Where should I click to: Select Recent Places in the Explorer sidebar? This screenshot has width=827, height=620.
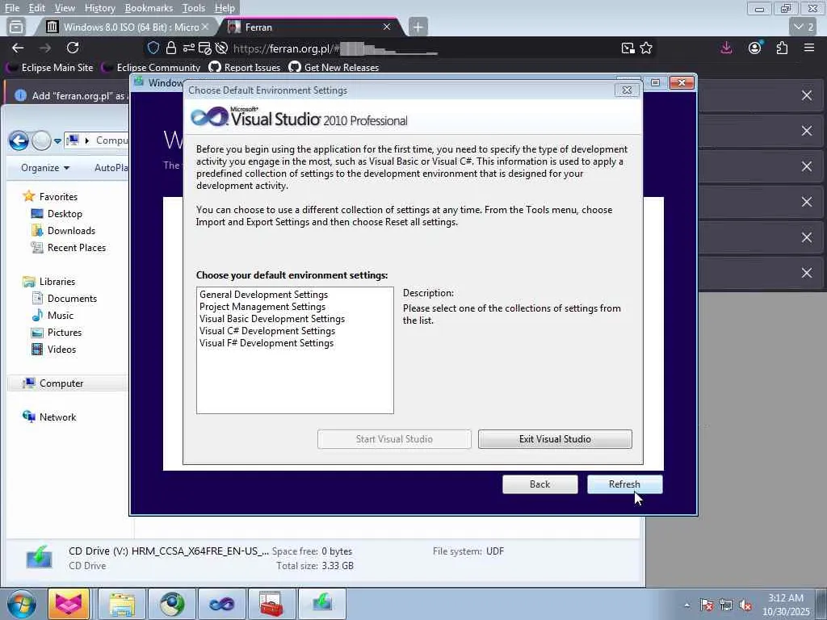pos(69,247)
